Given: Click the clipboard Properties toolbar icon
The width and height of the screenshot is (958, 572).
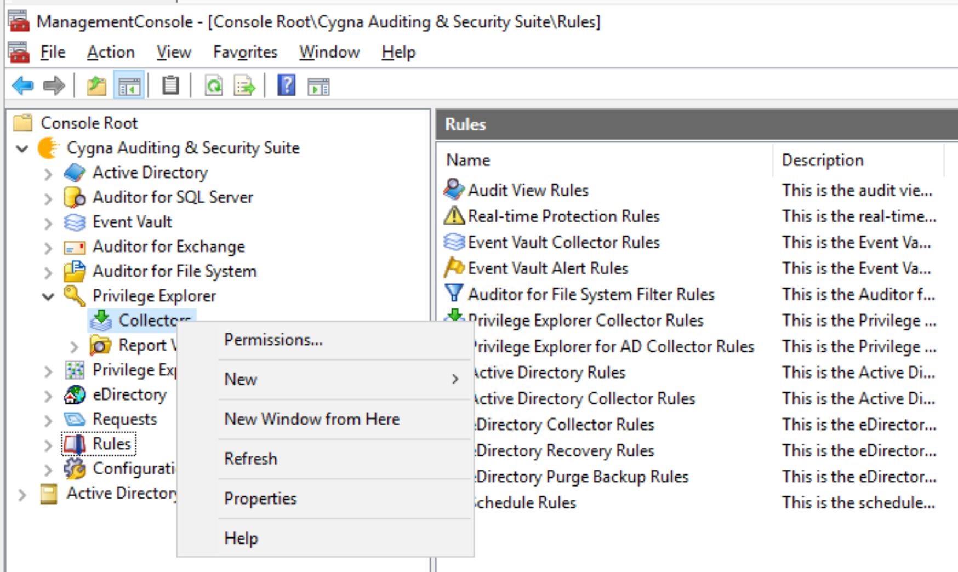Looking at the screenshot, I should (170, 85).
